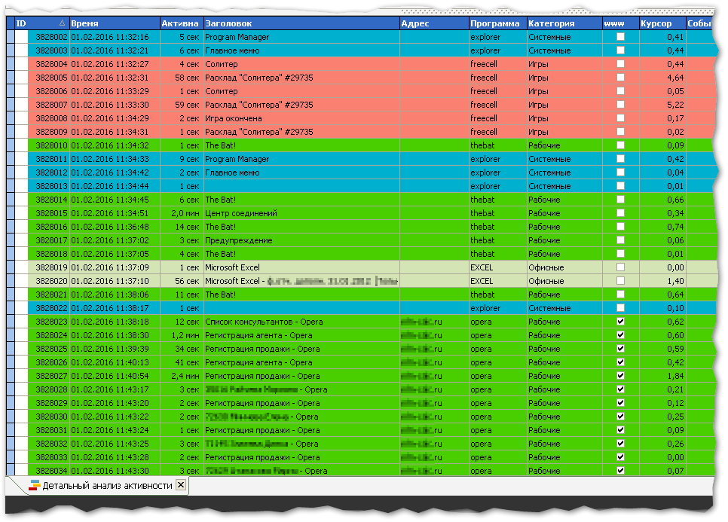Select row marker for row 3828004
The width and height of the screenshot is (728, 522).
tap(11, 64)
